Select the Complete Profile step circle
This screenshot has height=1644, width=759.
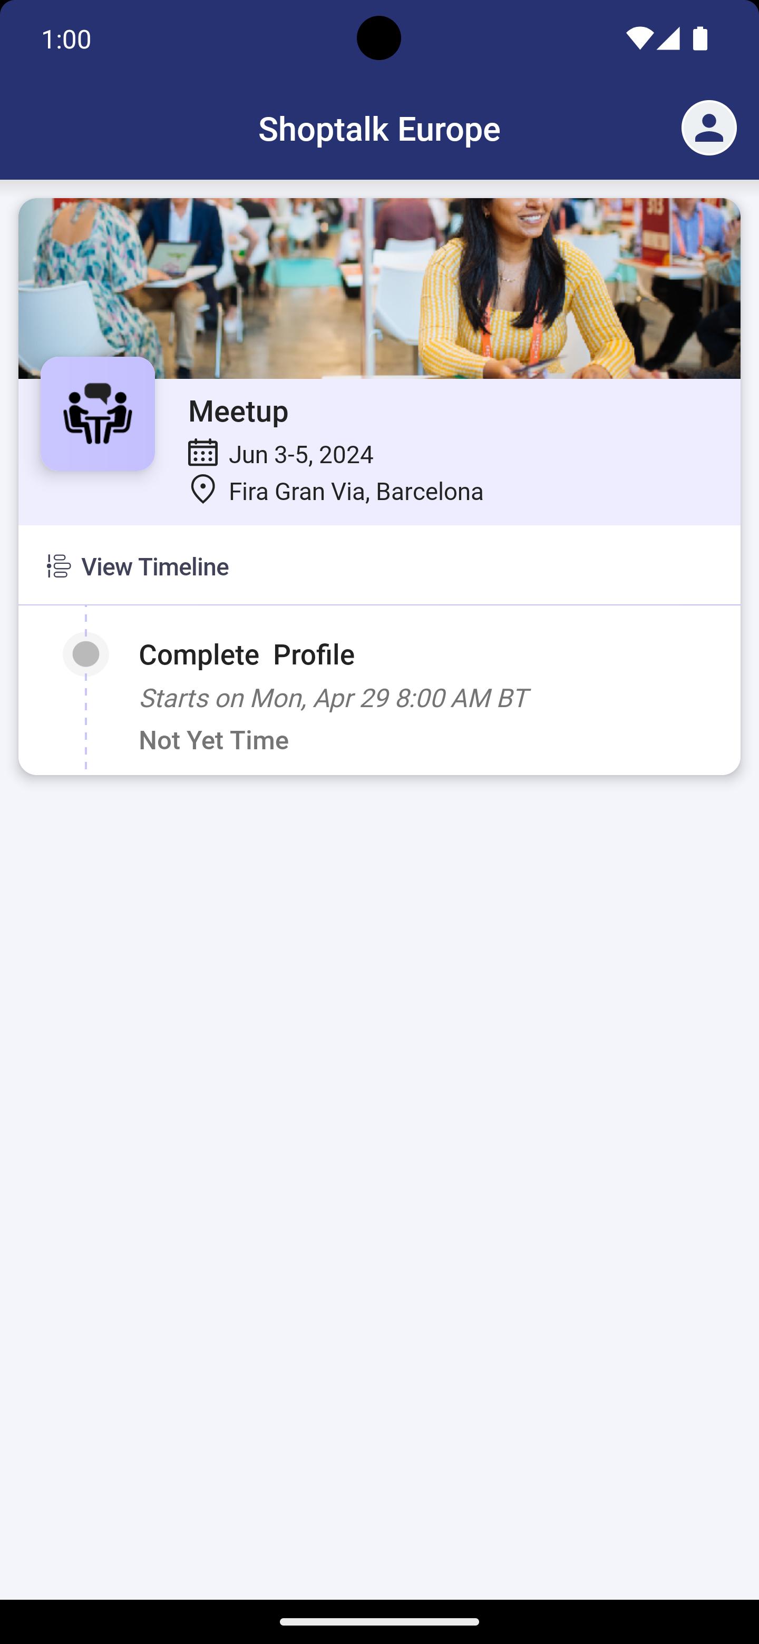click(85, 654)
